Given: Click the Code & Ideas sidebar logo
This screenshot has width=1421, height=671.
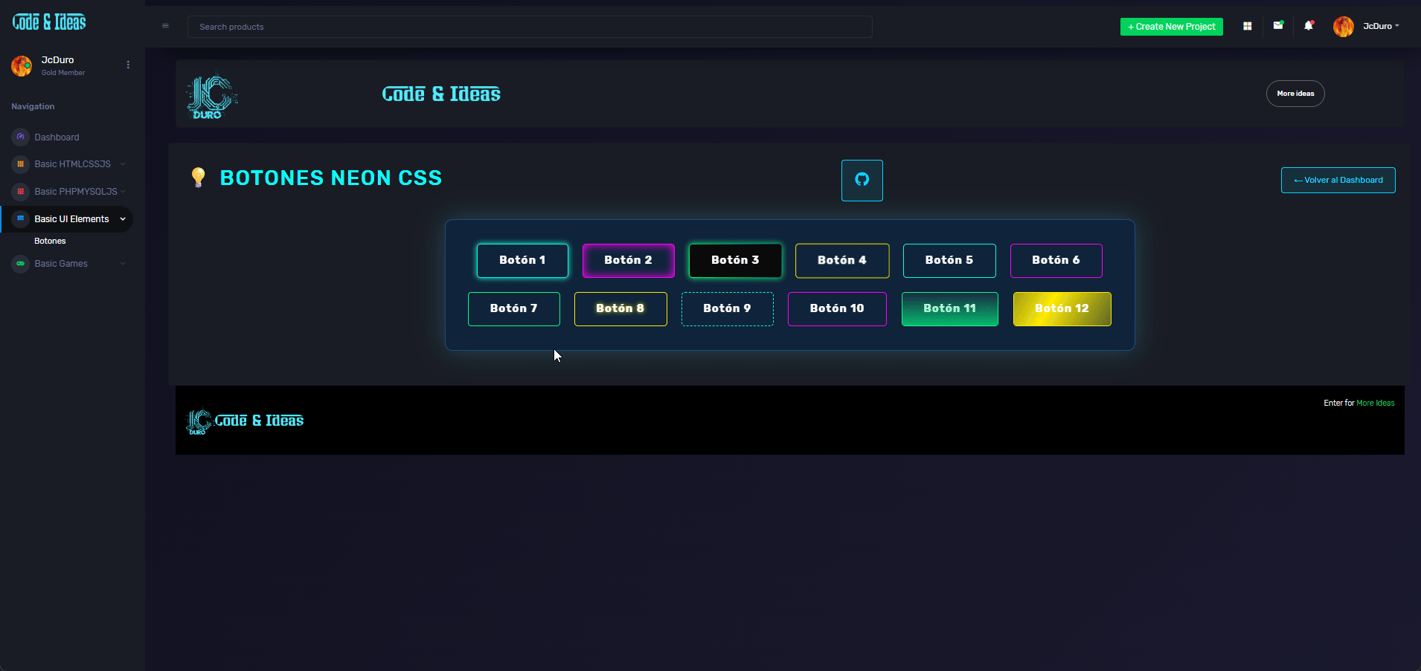Looking at the screenshot, I should click(49, 22).
